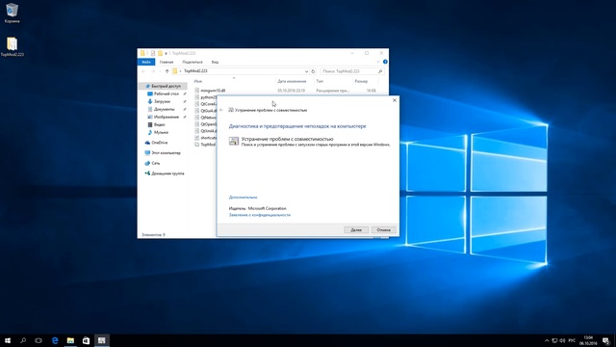Click the Отмена button
616x347 pixels.
383,229
